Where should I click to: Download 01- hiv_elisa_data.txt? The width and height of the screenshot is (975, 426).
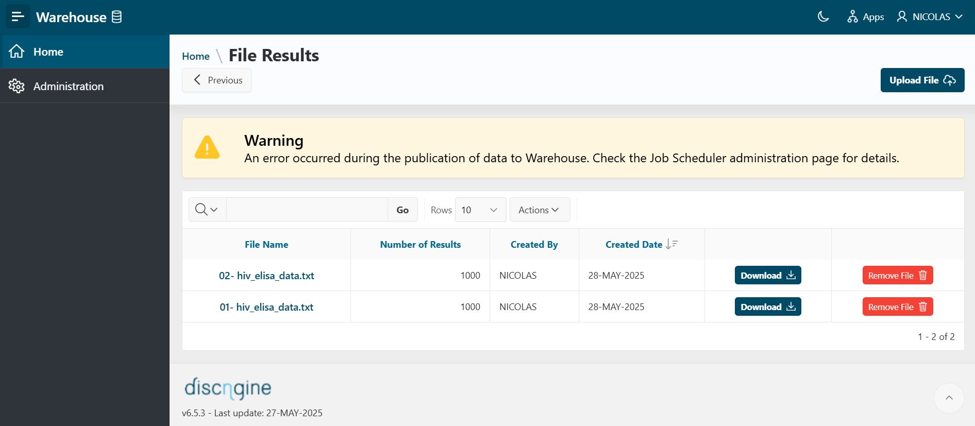tap(768, 306)
